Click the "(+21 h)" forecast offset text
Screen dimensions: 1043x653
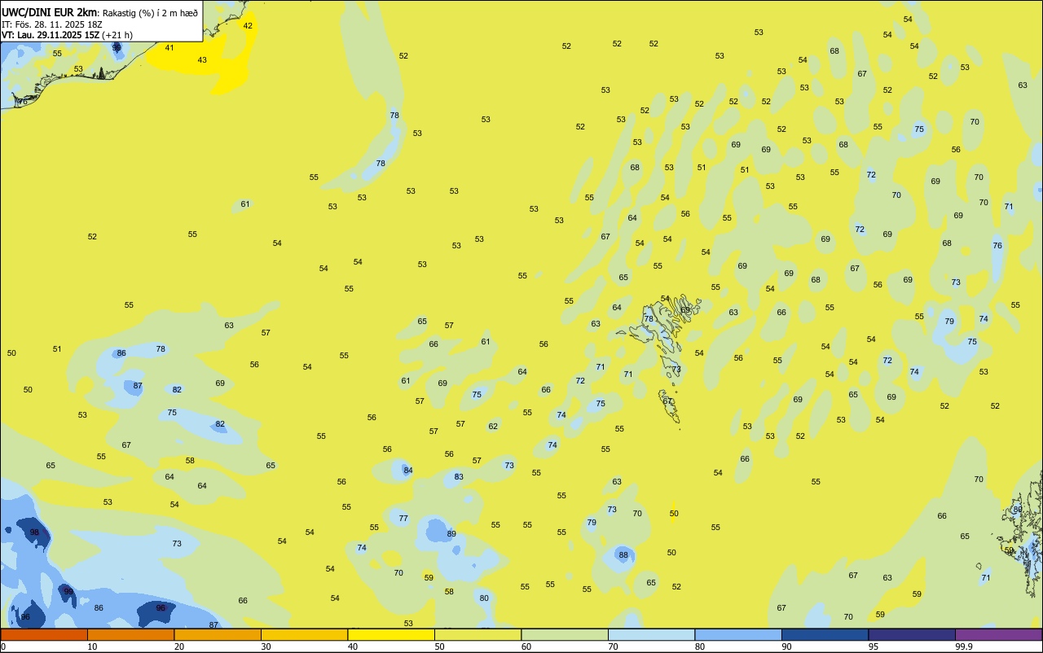(117, 35)
